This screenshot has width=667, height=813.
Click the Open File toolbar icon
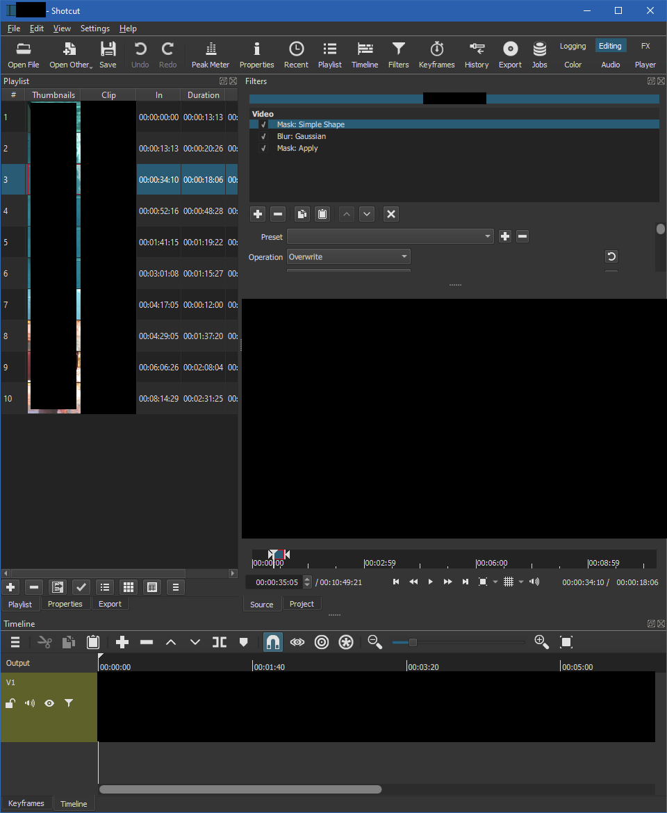(24, 55)
